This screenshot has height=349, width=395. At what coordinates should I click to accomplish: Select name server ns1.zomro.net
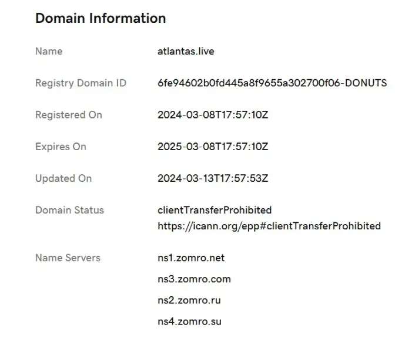pos(191,257)
